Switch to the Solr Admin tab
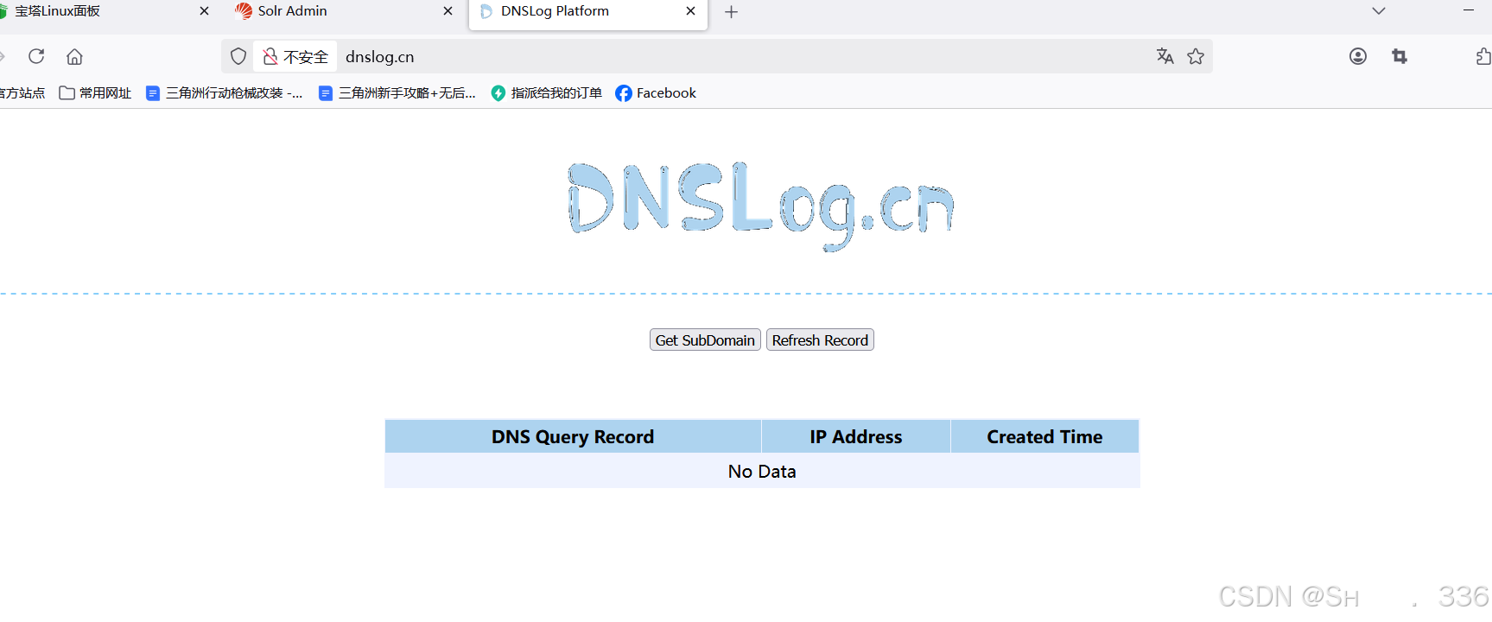1492x622 pixels. 344,11
